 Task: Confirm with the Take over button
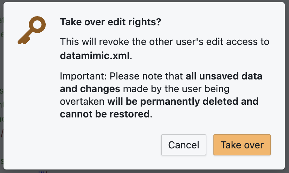(x=242, y=145)
